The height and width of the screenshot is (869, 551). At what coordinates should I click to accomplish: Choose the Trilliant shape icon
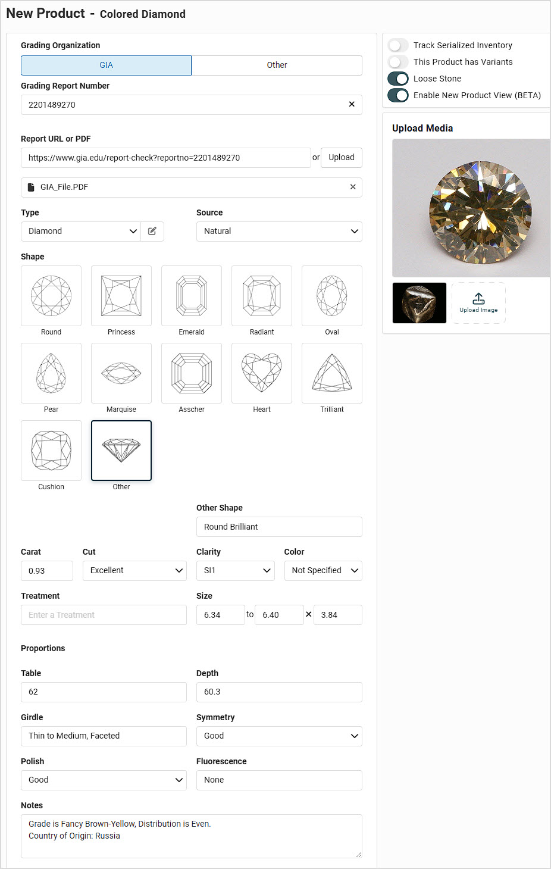click(332, 373)
